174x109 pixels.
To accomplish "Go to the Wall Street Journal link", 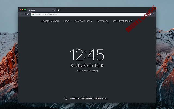I will 123,21.
